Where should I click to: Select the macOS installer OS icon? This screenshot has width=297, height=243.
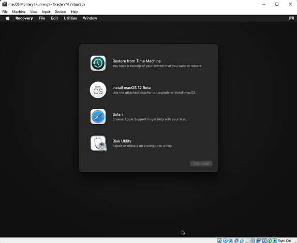[x=98, y=90]
